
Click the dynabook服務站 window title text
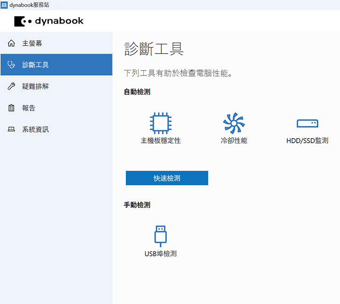(29, 5)
